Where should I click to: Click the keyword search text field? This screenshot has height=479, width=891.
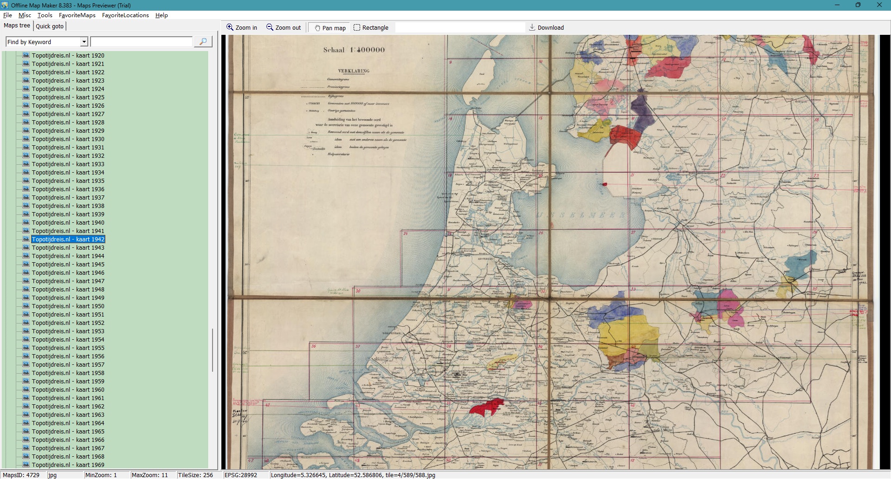[x=141, y=42]
